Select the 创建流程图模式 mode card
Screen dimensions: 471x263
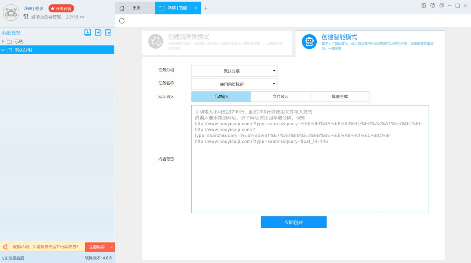pyautogui.click(x=217, y=43)
